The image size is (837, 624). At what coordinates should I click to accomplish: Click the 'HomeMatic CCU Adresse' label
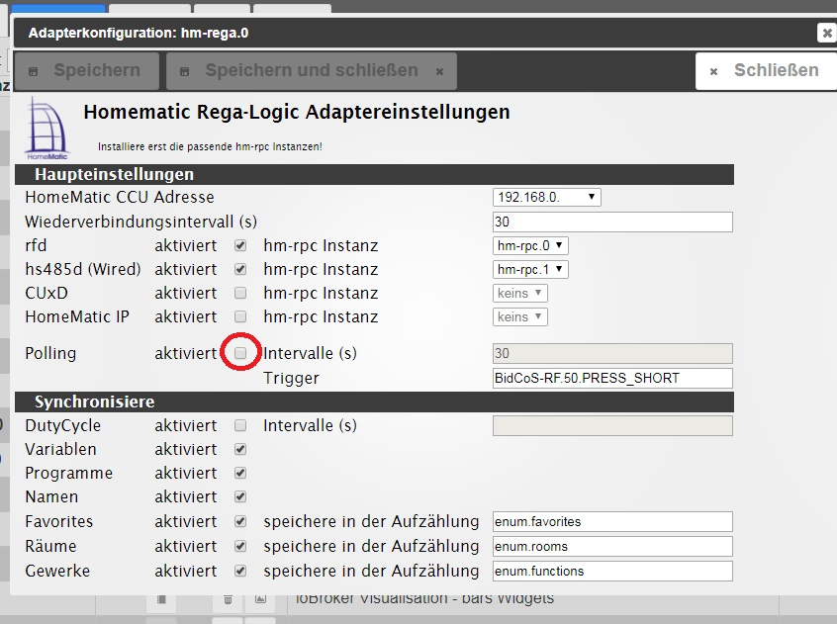[120, 198]
